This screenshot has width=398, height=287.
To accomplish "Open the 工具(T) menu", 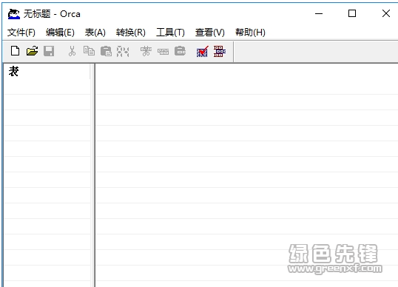I will (x=170, y=33).
